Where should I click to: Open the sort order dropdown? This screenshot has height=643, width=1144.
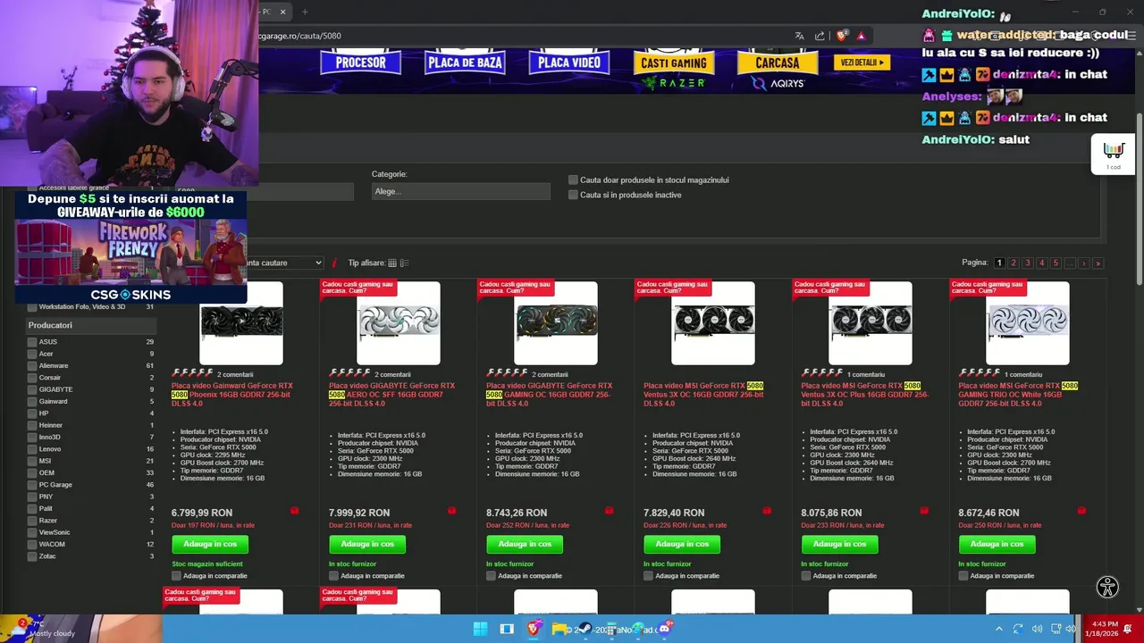(x=284, y=263)
